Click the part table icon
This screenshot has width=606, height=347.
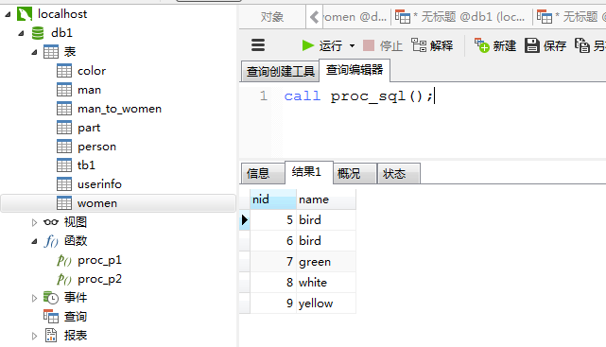[64, 128]
